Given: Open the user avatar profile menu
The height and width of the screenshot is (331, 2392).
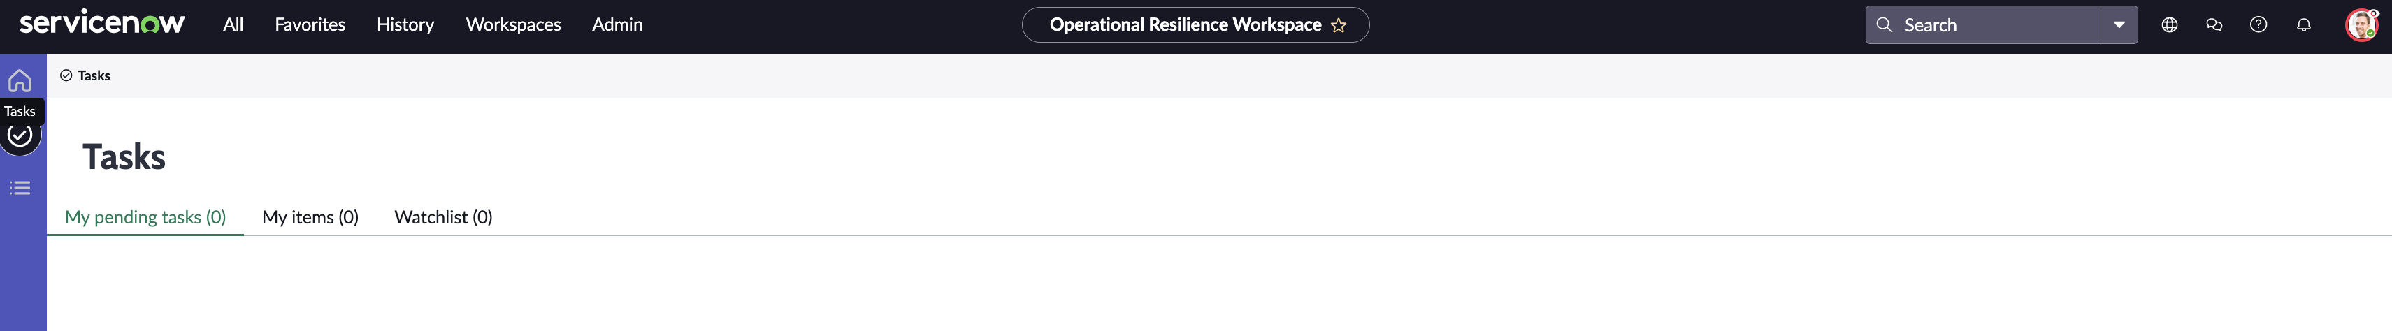Looking at the screenshot, I should (2361, 25).
